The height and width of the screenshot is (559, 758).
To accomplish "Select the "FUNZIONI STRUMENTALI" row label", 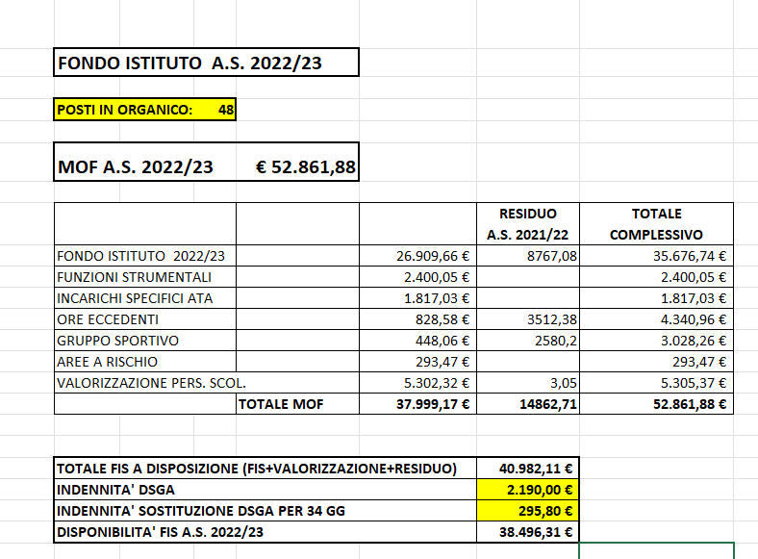I will [x=144, y=278].
